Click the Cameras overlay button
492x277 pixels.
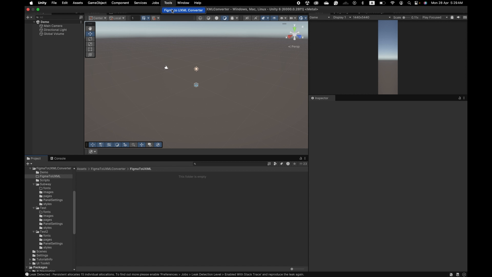(x=150, y=145)
